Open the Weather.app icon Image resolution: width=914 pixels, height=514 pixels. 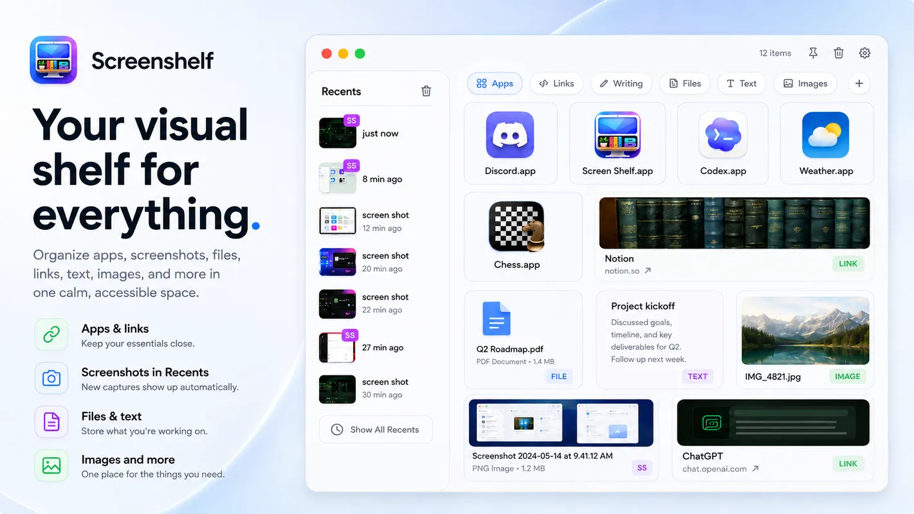(826, 135)
